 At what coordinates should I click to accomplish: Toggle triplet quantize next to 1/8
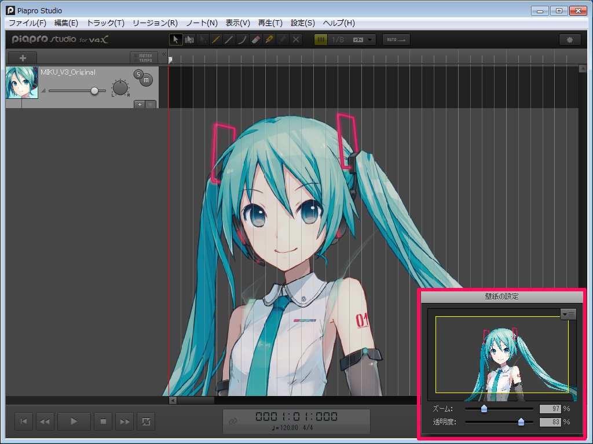tap(358, 40)
